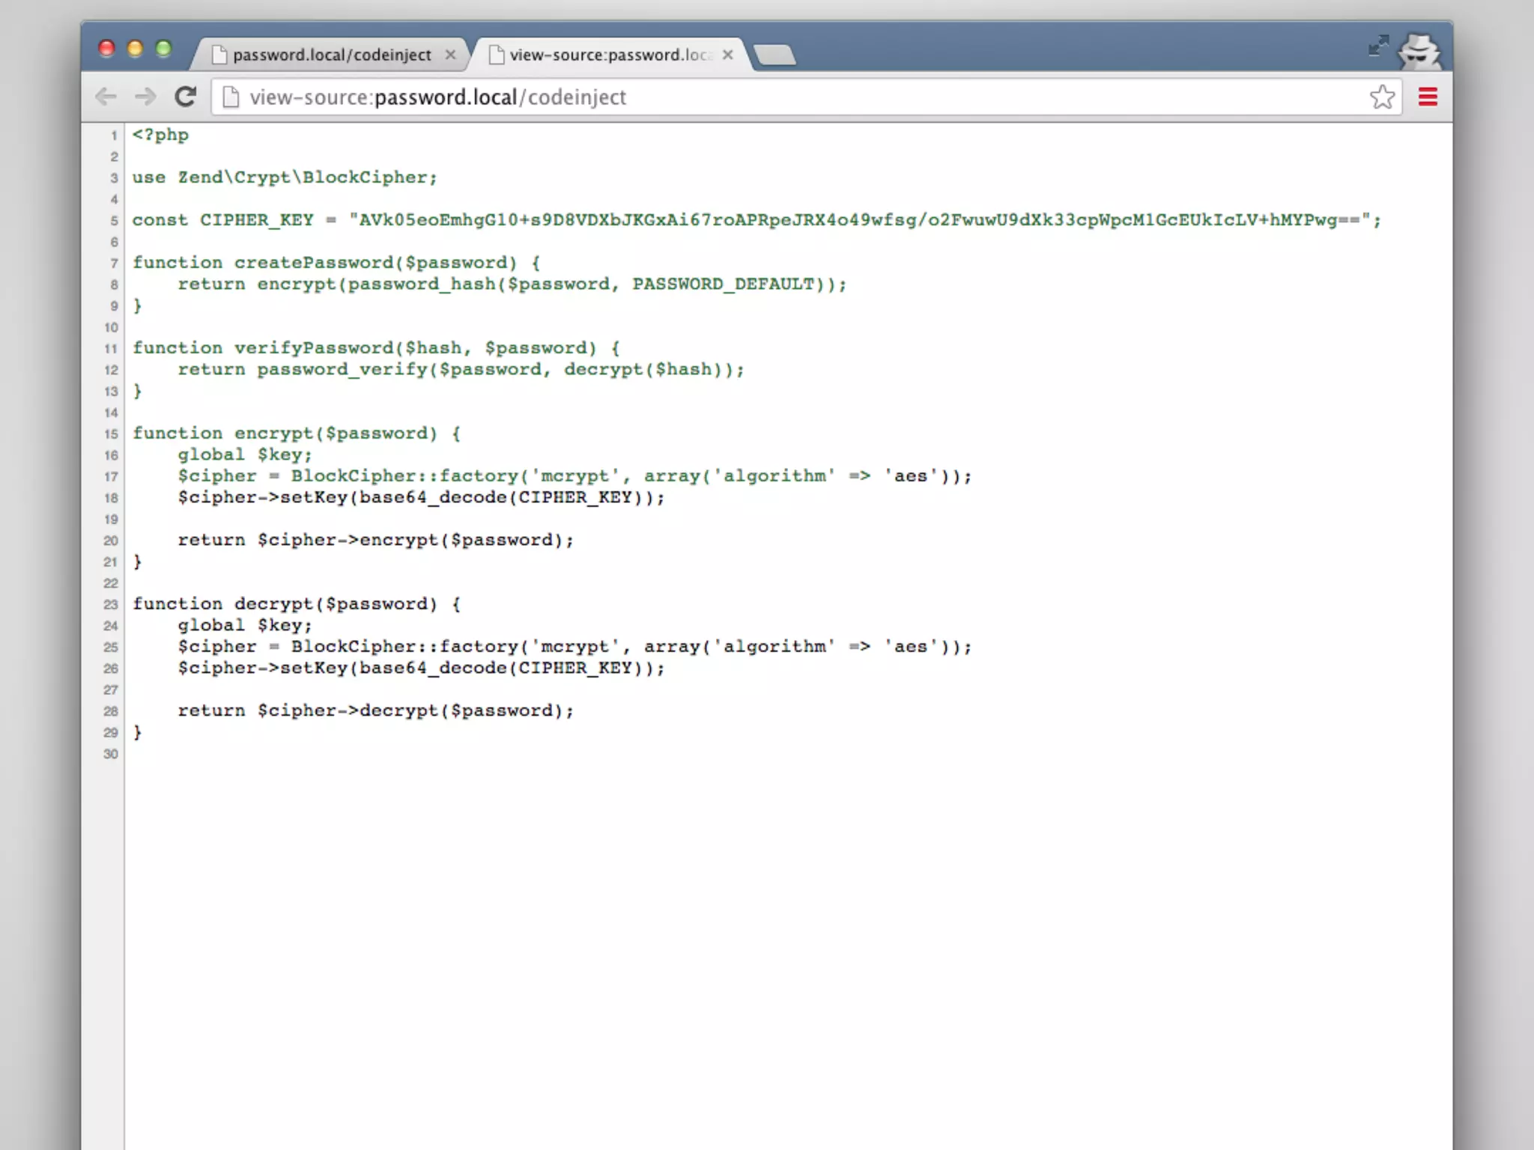Click the red close window button

[x=106, y=49]
